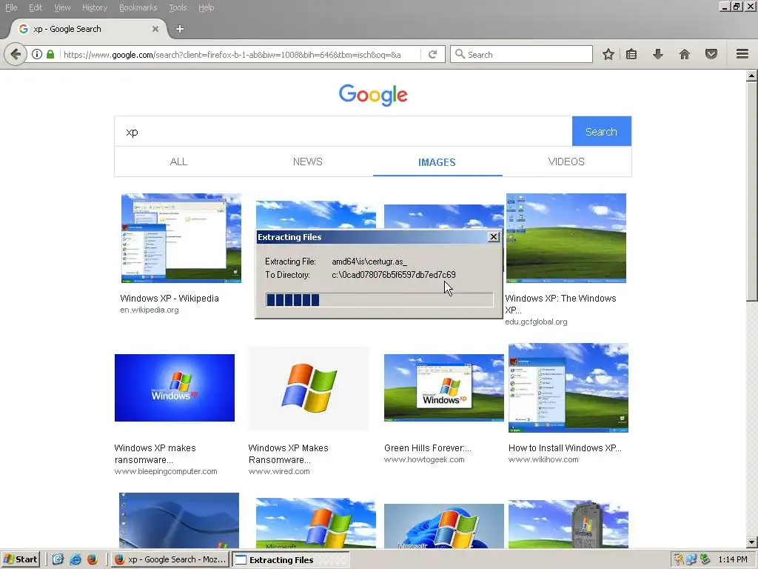Viewport: 758px width, 569px height.
Task: Click the extraction progress bar
Action: (x=380, y=300)
